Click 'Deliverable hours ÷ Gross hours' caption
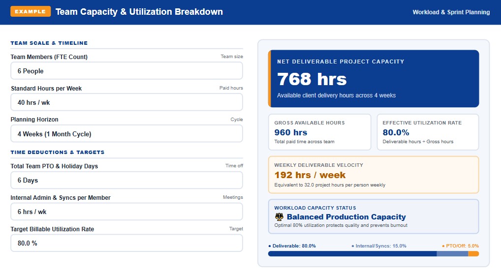 pos(418,142)
